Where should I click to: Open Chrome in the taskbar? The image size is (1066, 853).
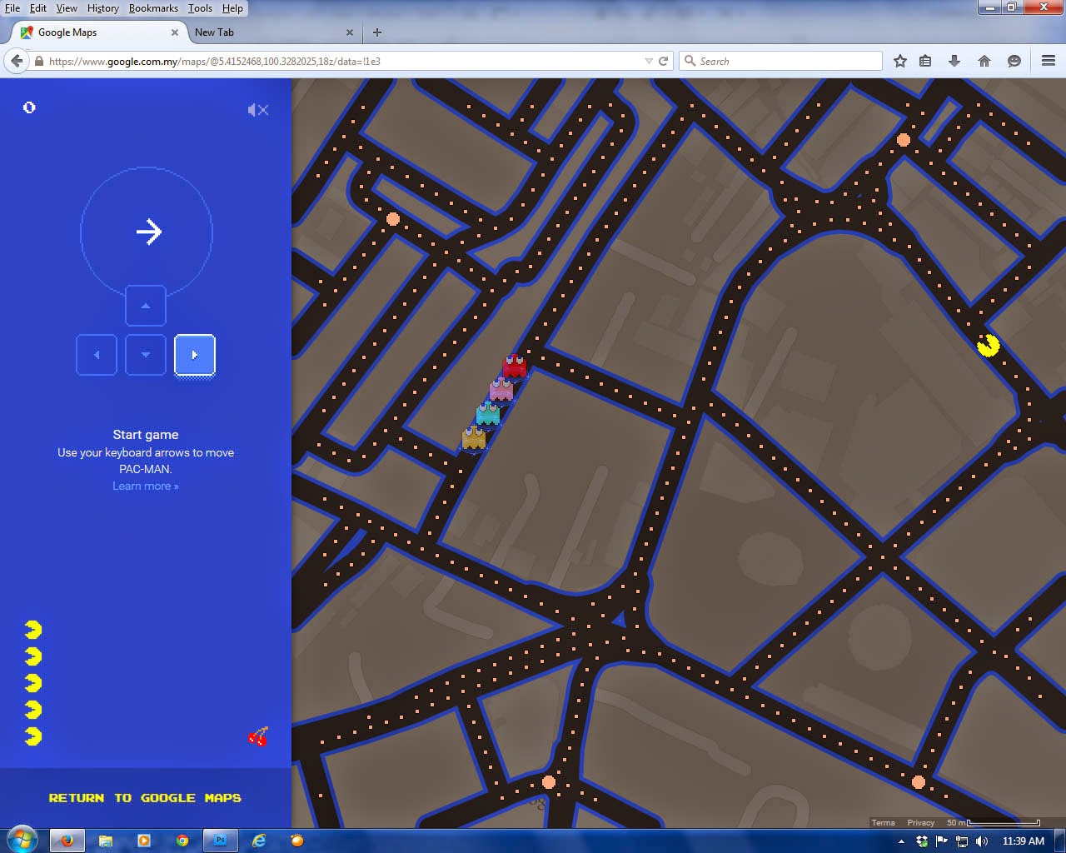[182, 841]
